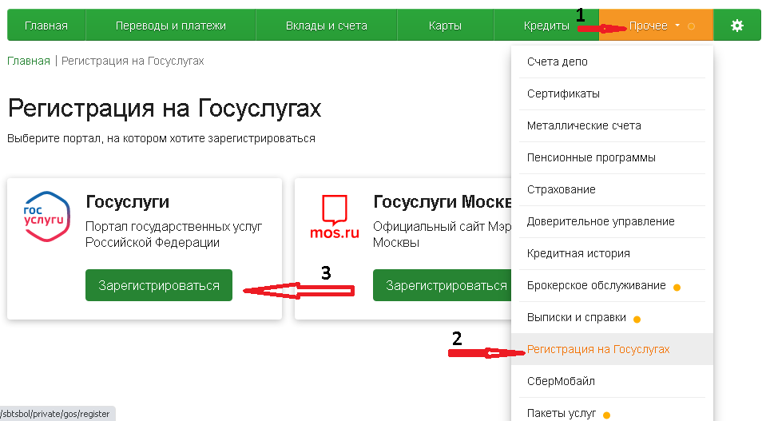Open Пенсионные программы menu item
This screenshot has height=421, width=774.
(612, 157)
